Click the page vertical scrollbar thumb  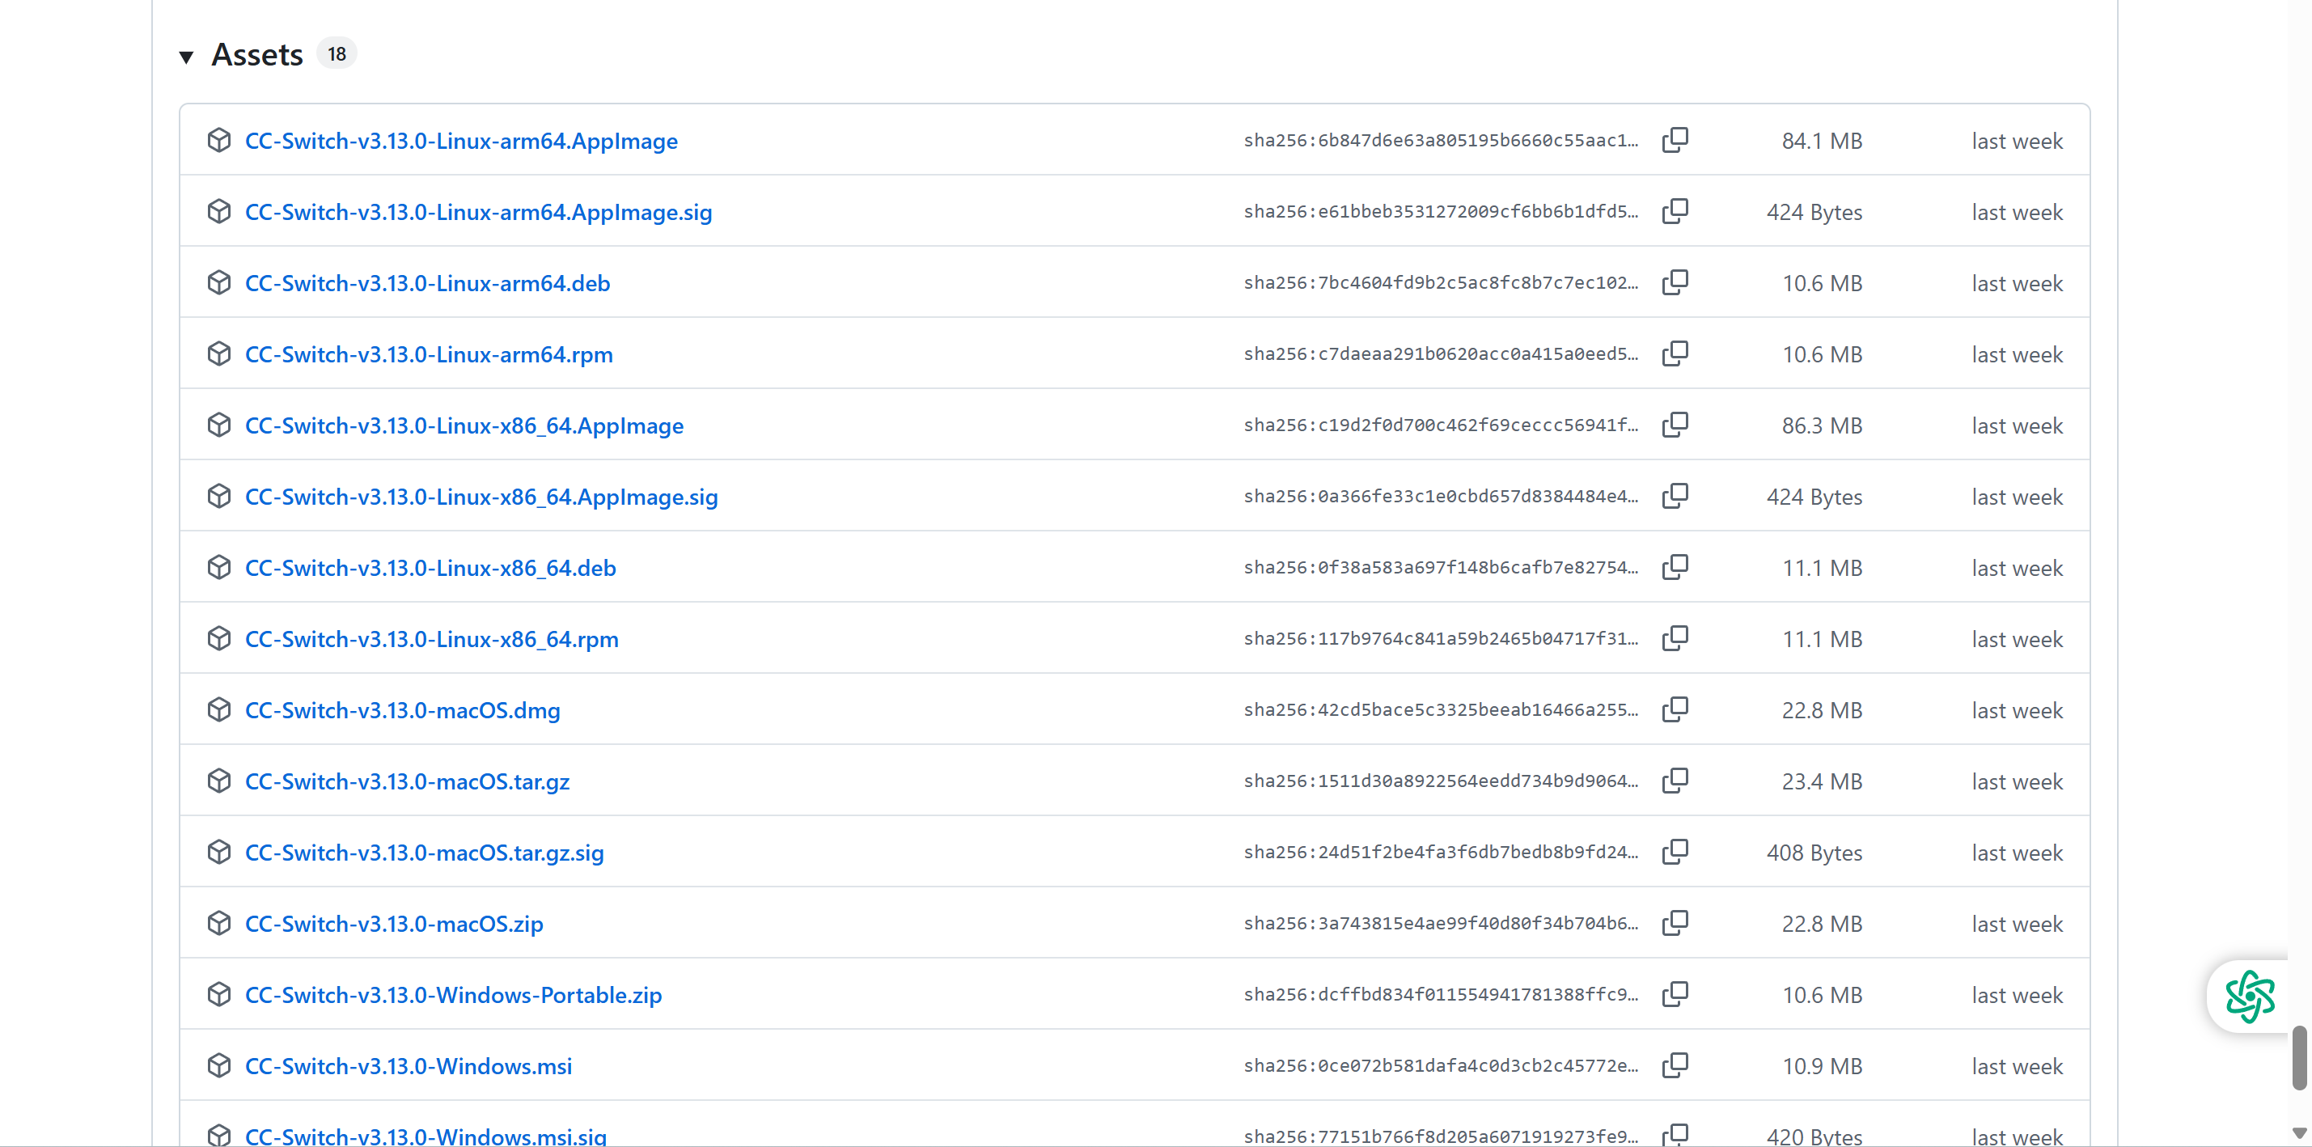2299,1058
